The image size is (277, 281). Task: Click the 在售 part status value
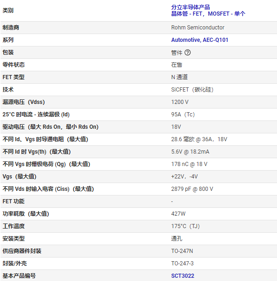(177, 65)
